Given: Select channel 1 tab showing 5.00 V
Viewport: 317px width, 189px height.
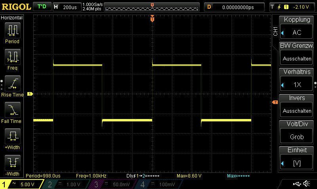Looking at the screenshot, I should (21, 184).
